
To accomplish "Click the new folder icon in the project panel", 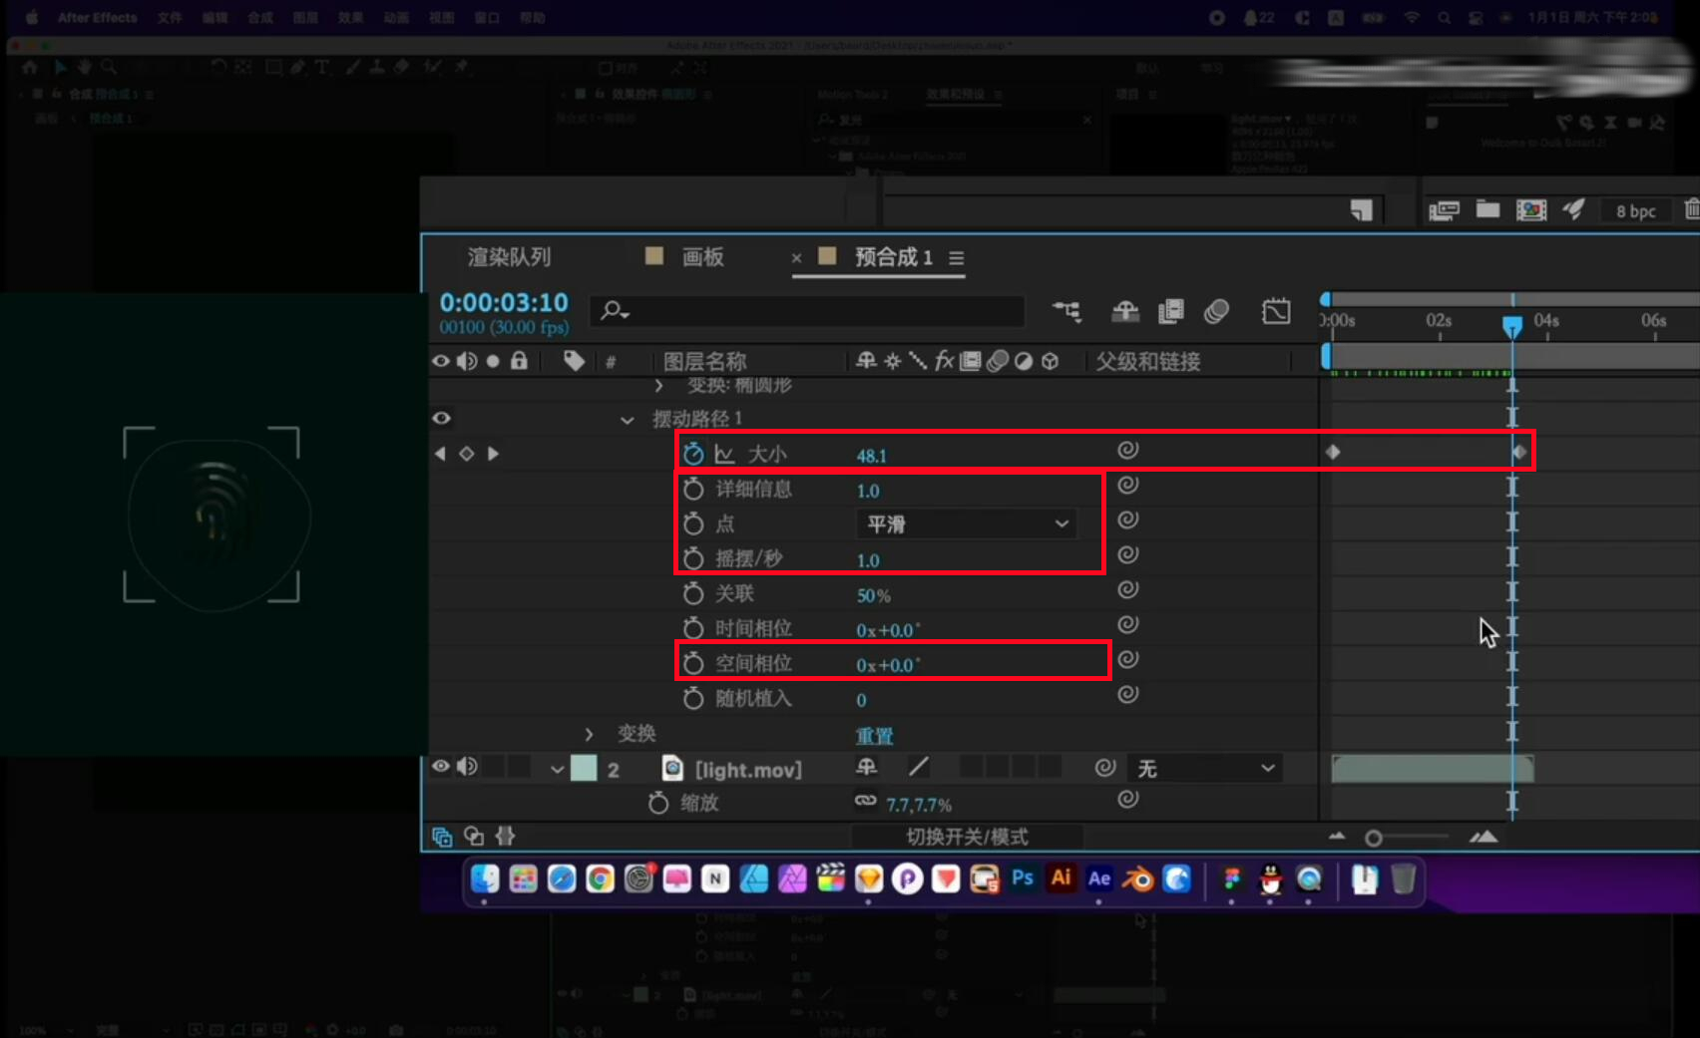I will point(1487,209).
